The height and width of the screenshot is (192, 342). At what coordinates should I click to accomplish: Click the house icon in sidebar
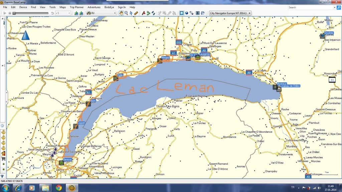point(3,153)
